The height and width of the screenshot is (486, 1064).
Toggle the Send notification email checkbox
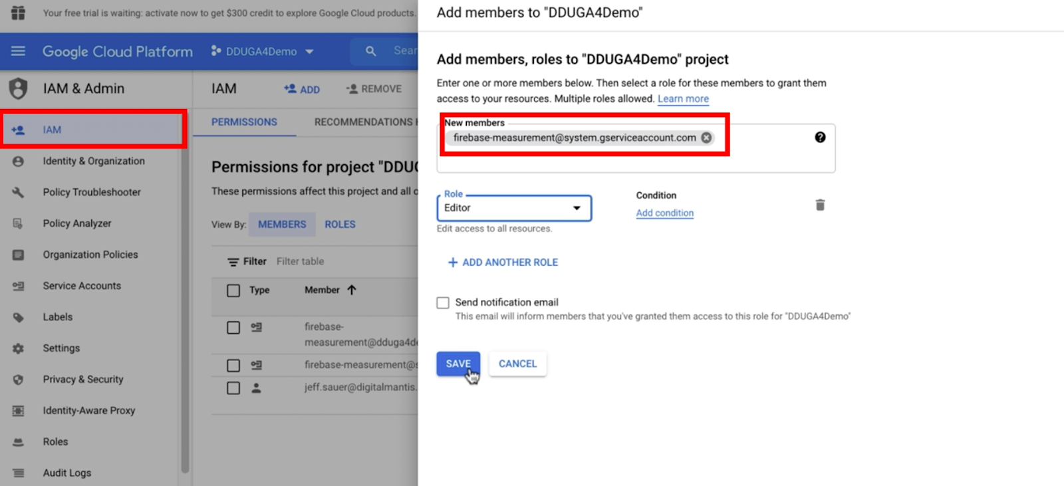tap(443, 303)
